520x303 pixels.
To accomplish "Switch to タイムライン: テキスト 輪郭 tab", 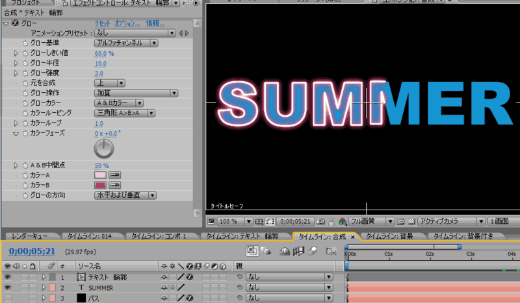I will coord(242,236).
